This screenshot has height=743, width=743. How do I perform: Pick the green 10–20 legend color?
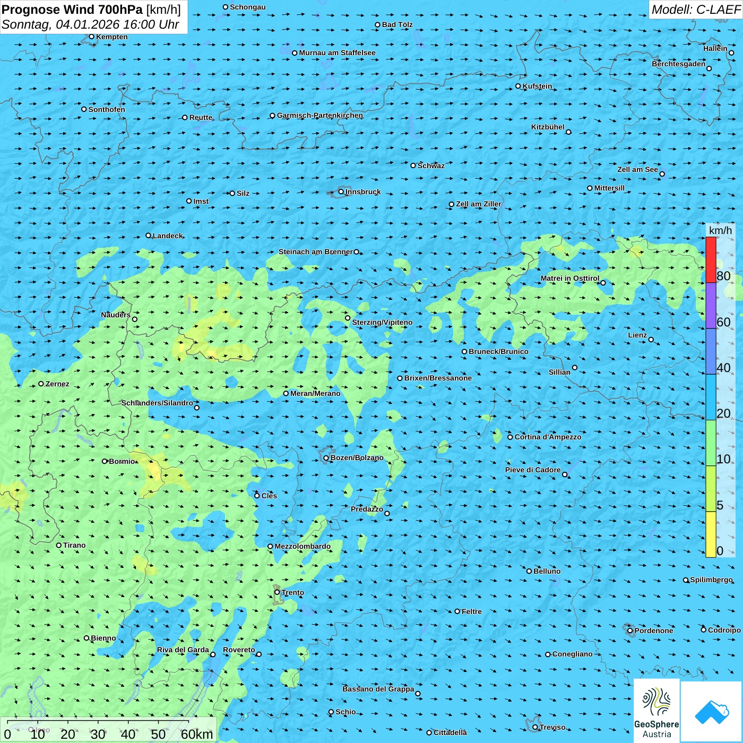(711, 443)
